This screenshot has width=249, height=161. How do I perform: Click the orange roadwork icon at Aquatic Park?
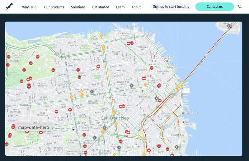[101, 36]
